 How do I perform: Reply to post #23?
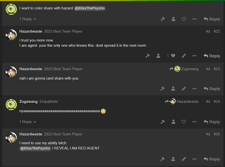pyautogui.click(x=212, y=89)
